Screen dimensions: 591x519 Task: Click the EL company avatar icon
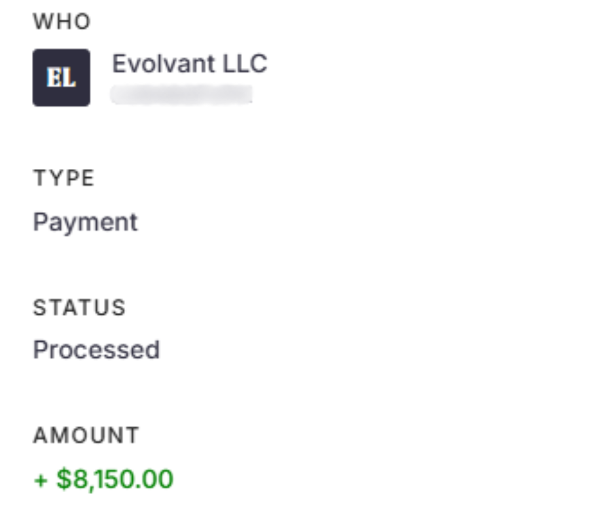[x=61, y=77]
